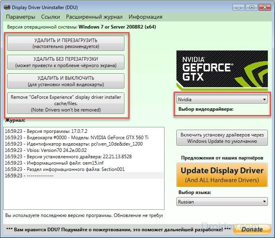This screenshot has width=275, height=238.
Task: Enable driver install via Windows Update button
Action: (222, 138)
